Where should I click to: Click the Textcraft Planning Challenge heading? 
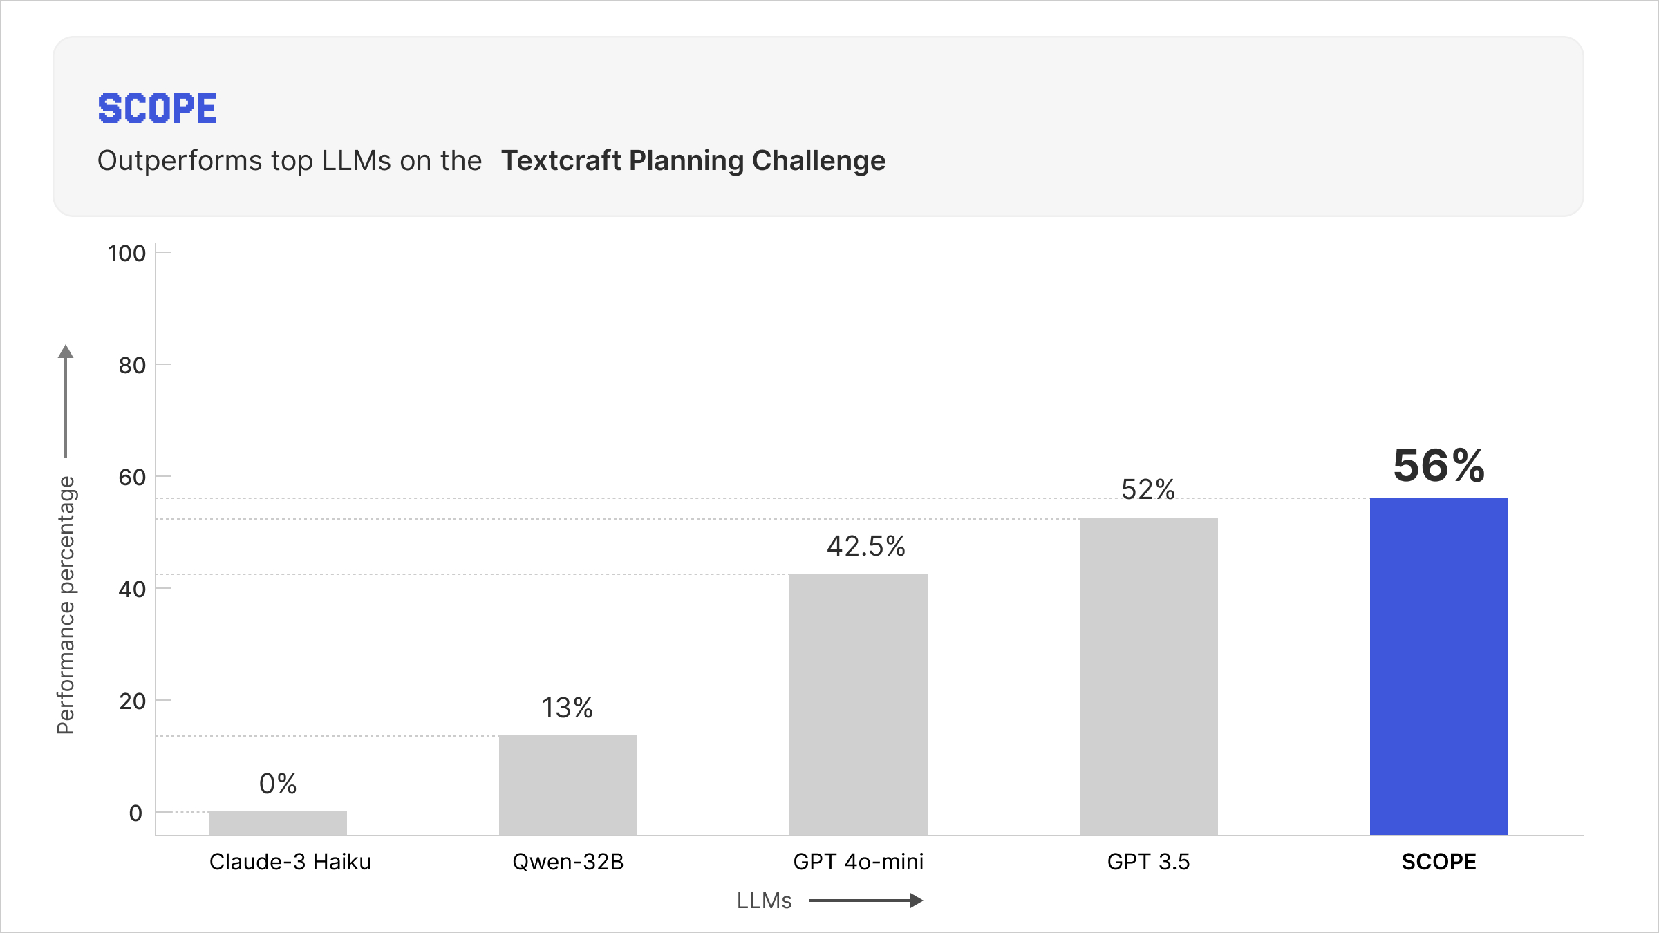pos(693,160)
